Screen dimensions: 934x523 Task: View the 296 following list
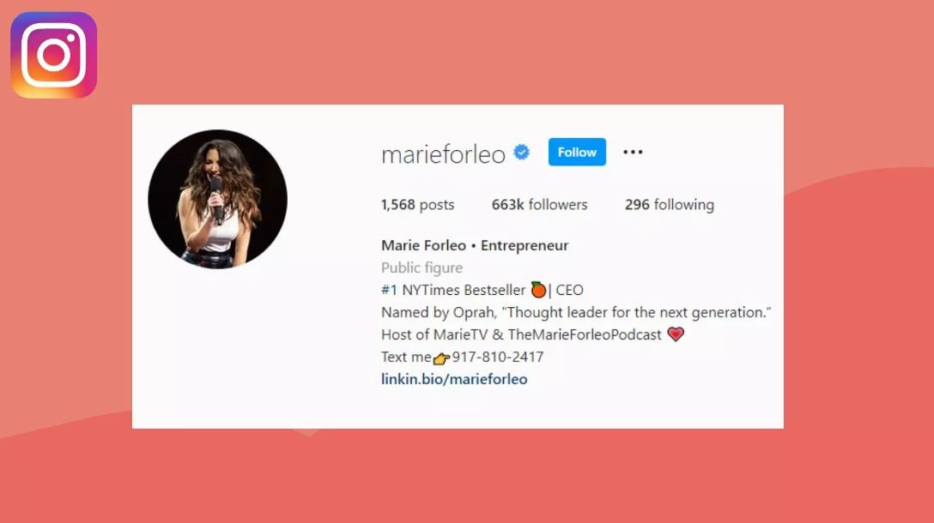[x=670, y=205]
